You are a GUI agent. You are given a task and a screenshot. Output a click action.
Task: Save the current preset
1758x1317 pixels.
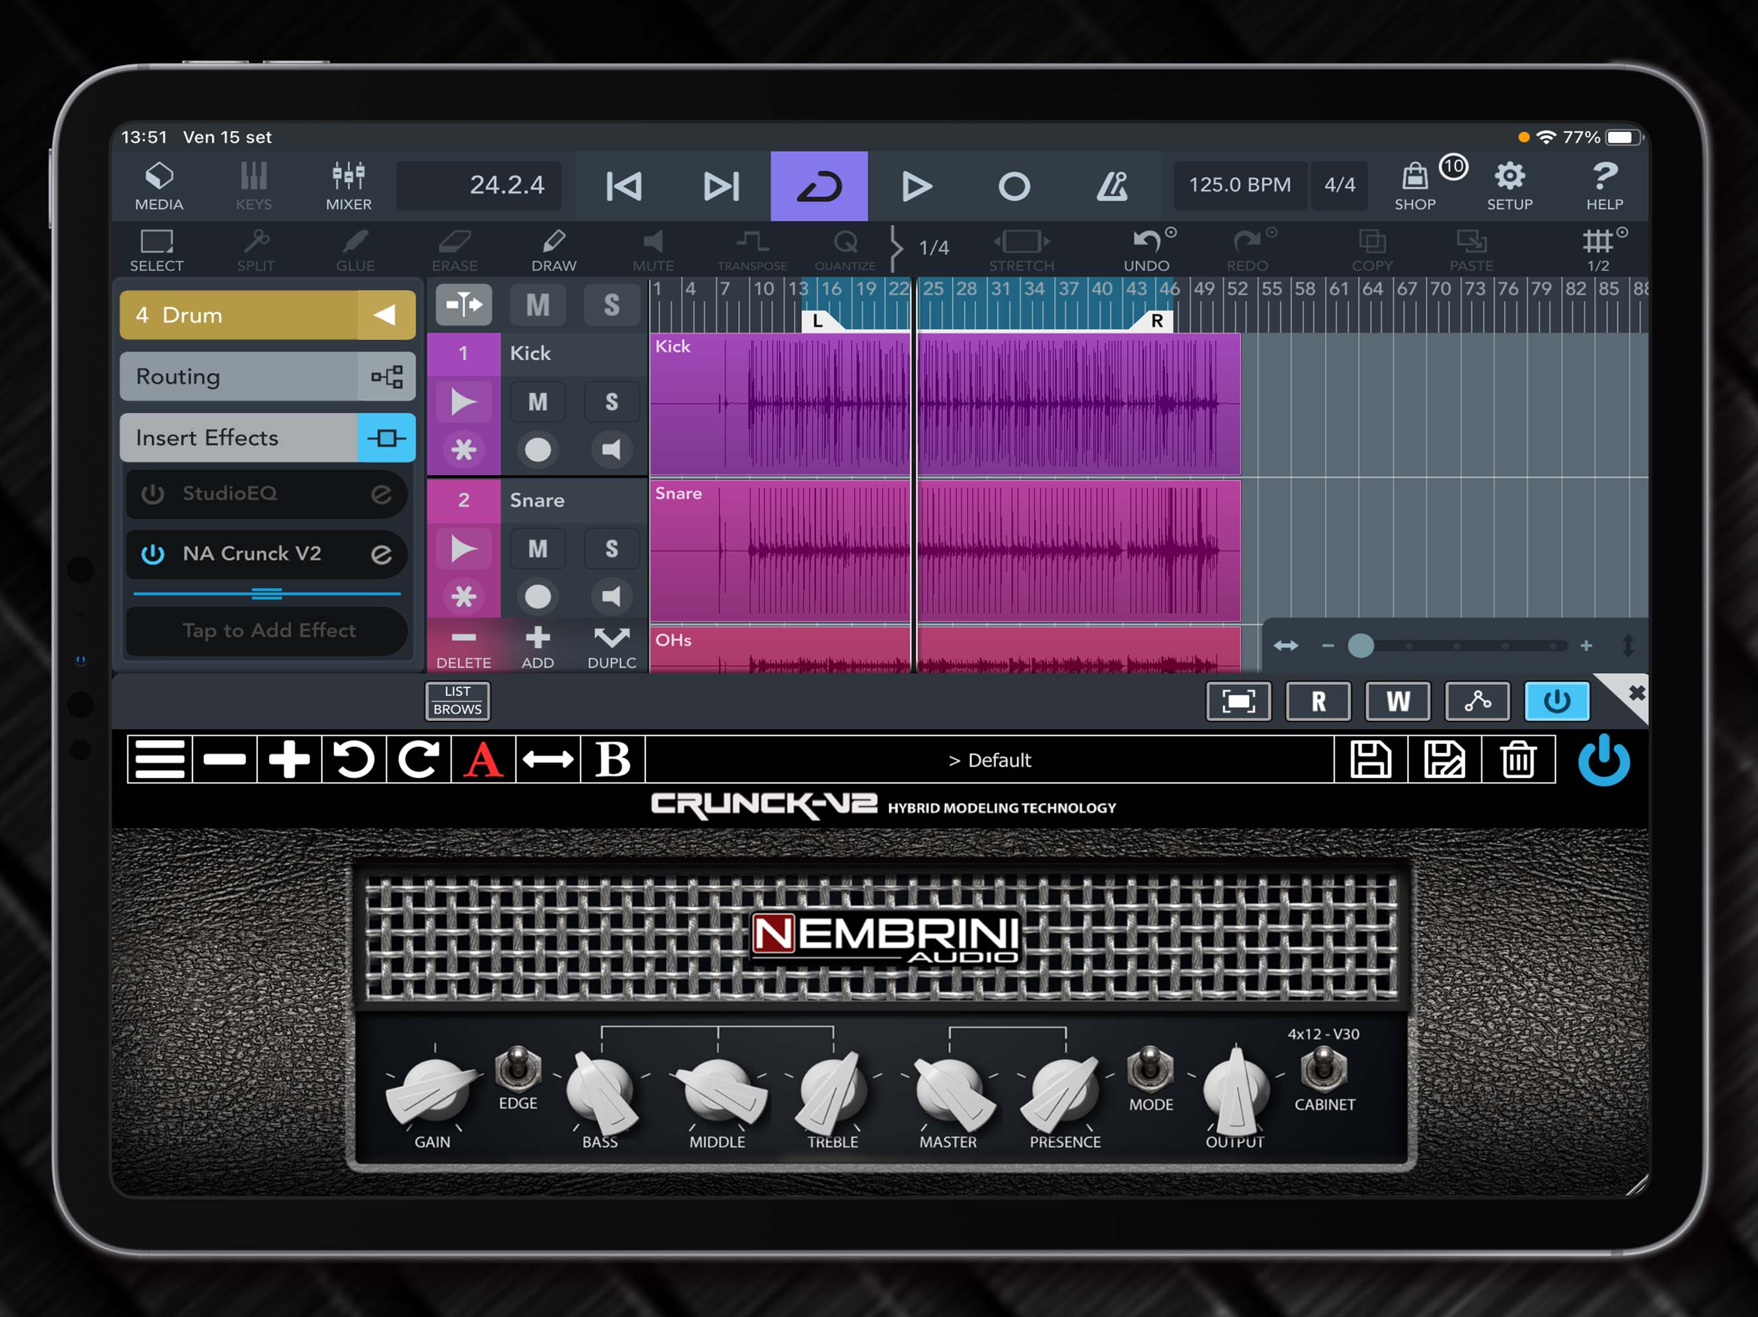click(x=1371, y=760)
